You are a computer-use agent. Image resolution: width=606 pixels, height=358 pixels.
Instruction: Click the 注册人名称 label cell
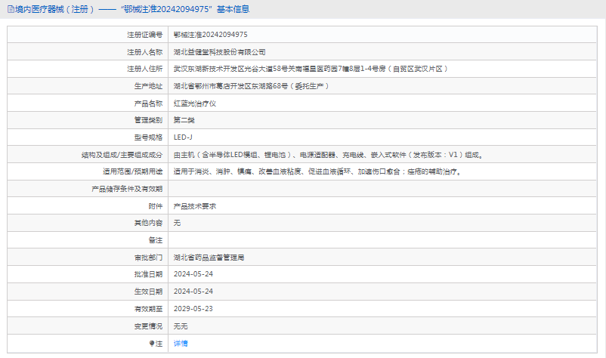click(x=88, y=52)
